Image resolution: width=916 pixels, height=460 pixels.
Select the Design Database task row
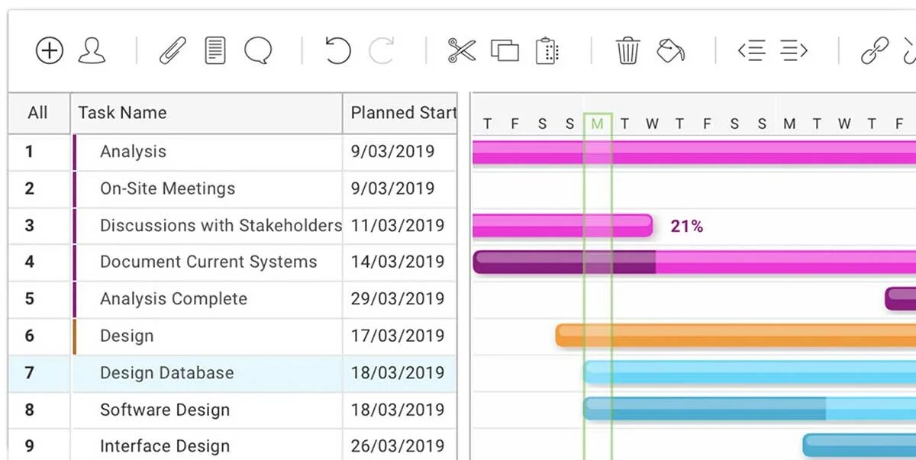coord(166,373)
